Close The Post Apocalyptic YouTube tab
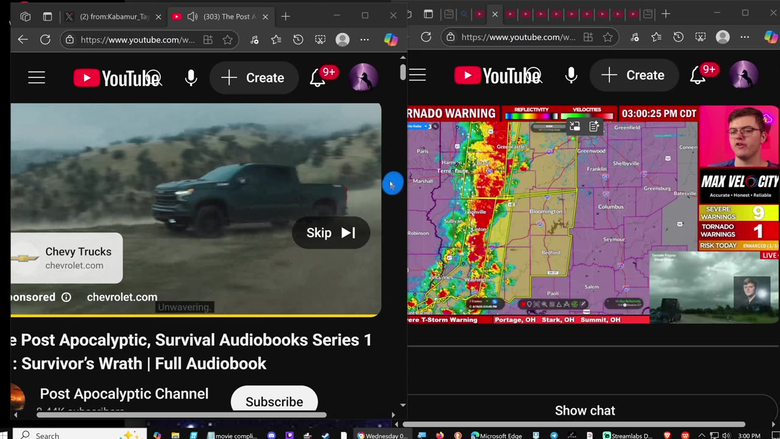The width and height of the screenshot is (780, 439). pos(265,16)
